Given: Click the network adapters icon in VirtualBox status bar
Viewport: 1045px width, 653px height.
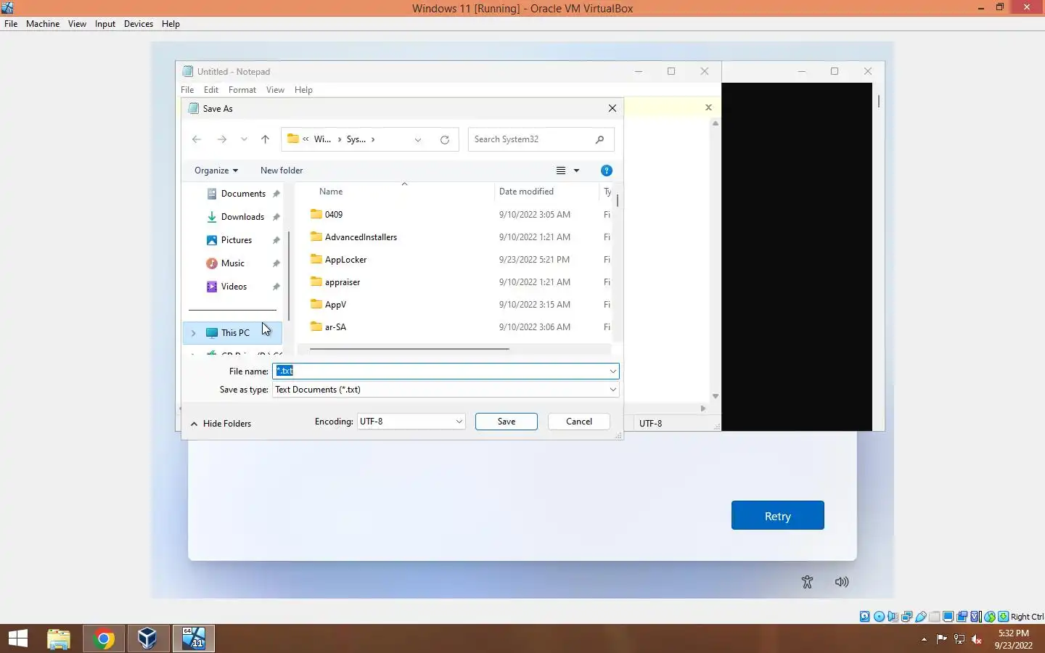Looking at the screenshot, I should [906, 617].
